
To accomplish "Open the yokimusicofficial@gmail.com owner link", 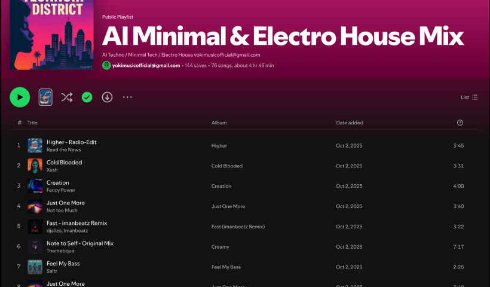I will (x=146, y=65).
